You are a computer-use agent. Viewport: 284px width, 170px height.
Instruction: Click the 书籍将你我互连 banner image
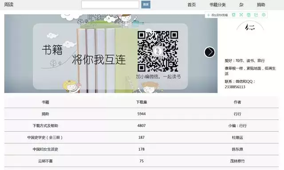pyautogui.click(x=111, y=54)
